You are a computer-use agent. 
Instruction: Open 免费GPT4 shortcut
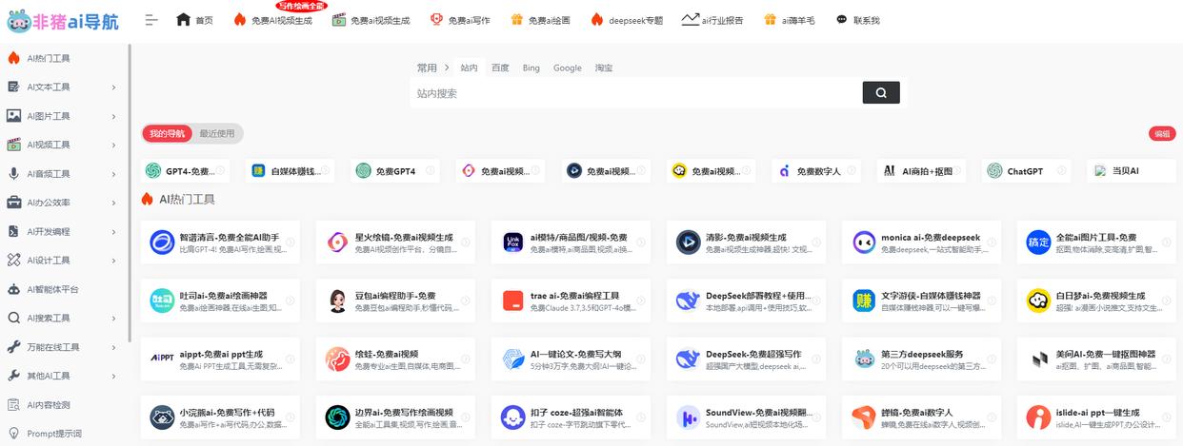pos(395,171)
